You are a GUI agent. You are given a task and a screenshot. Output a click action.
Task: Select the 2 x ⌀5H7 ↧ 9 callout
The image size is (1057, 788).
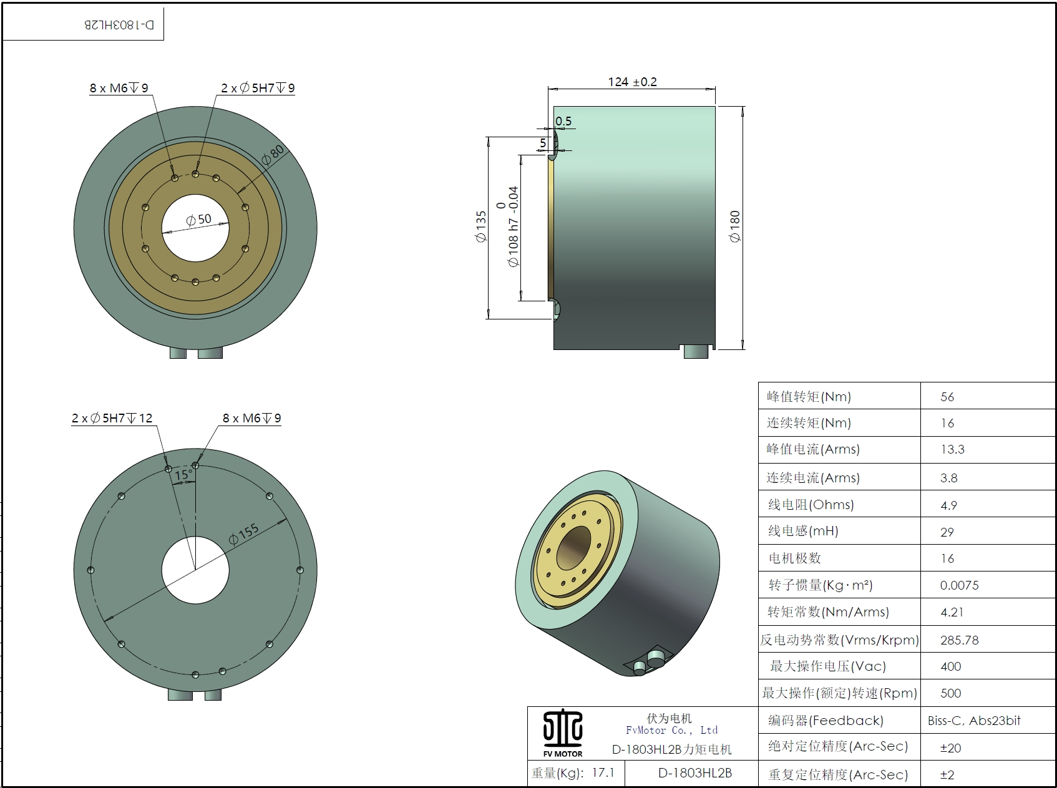point(258,88)
